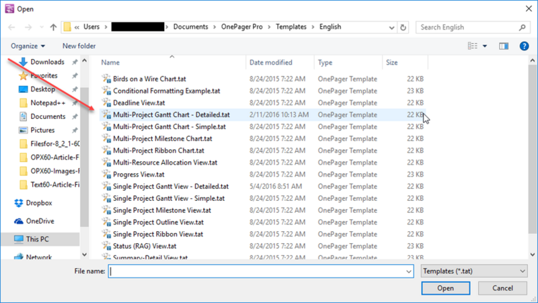
Task: Select the Notepad++ folder
Action: [48, 103]
